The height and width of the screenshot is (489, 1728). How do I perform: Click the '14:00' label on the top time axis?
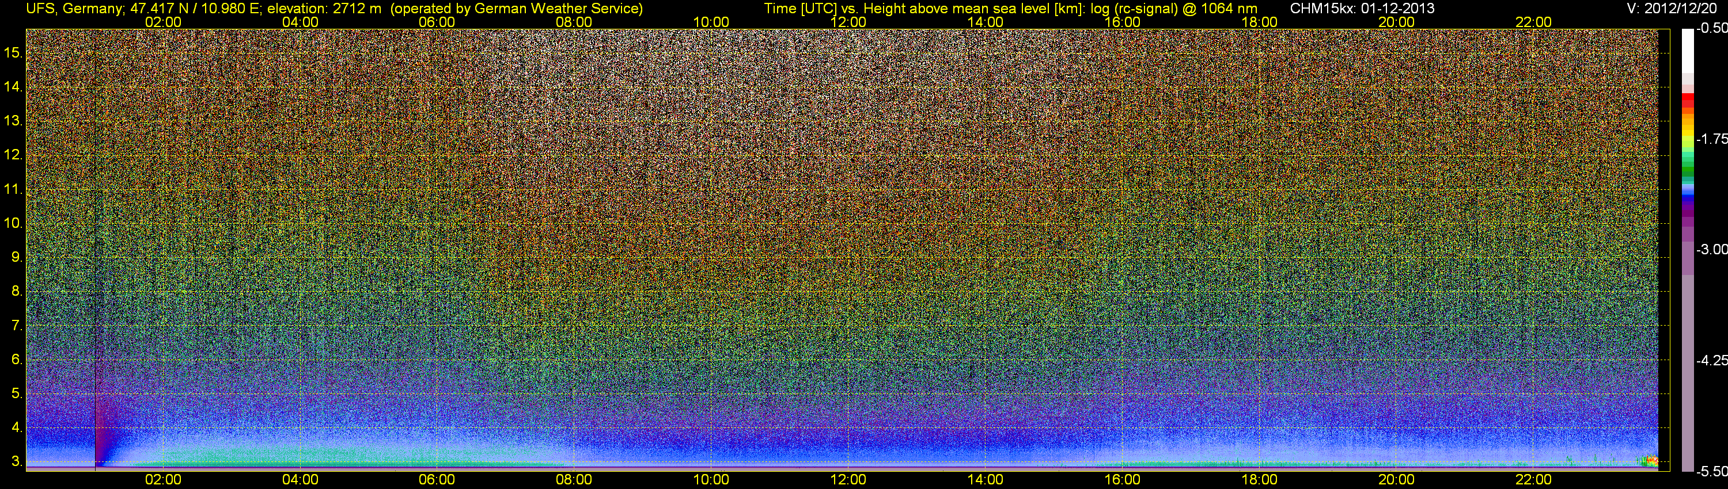986,22
